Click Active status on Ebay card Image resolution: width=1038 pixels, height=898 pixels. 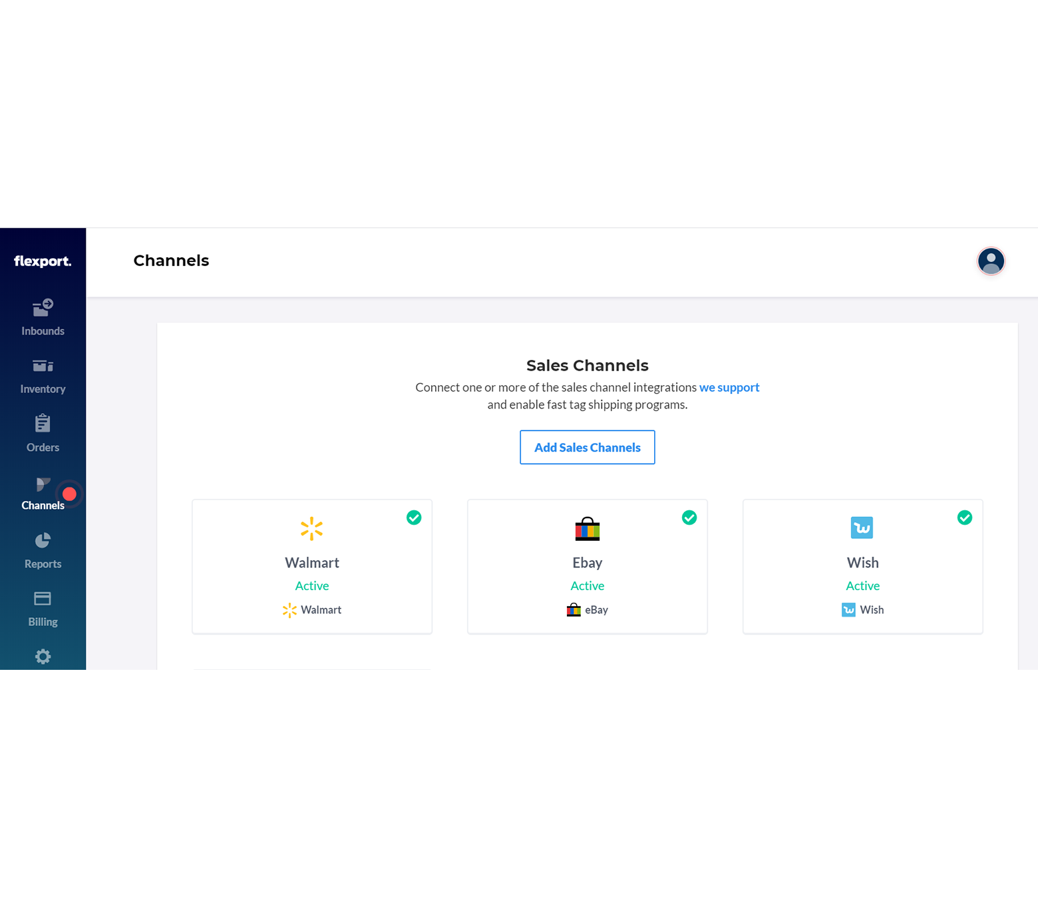click(588, 586)
